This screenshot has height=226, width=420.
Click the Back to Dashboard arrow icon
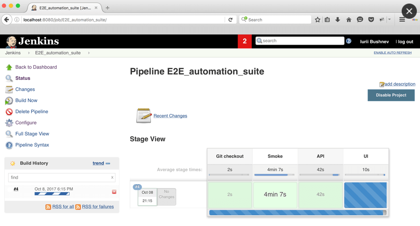point(9,67)
